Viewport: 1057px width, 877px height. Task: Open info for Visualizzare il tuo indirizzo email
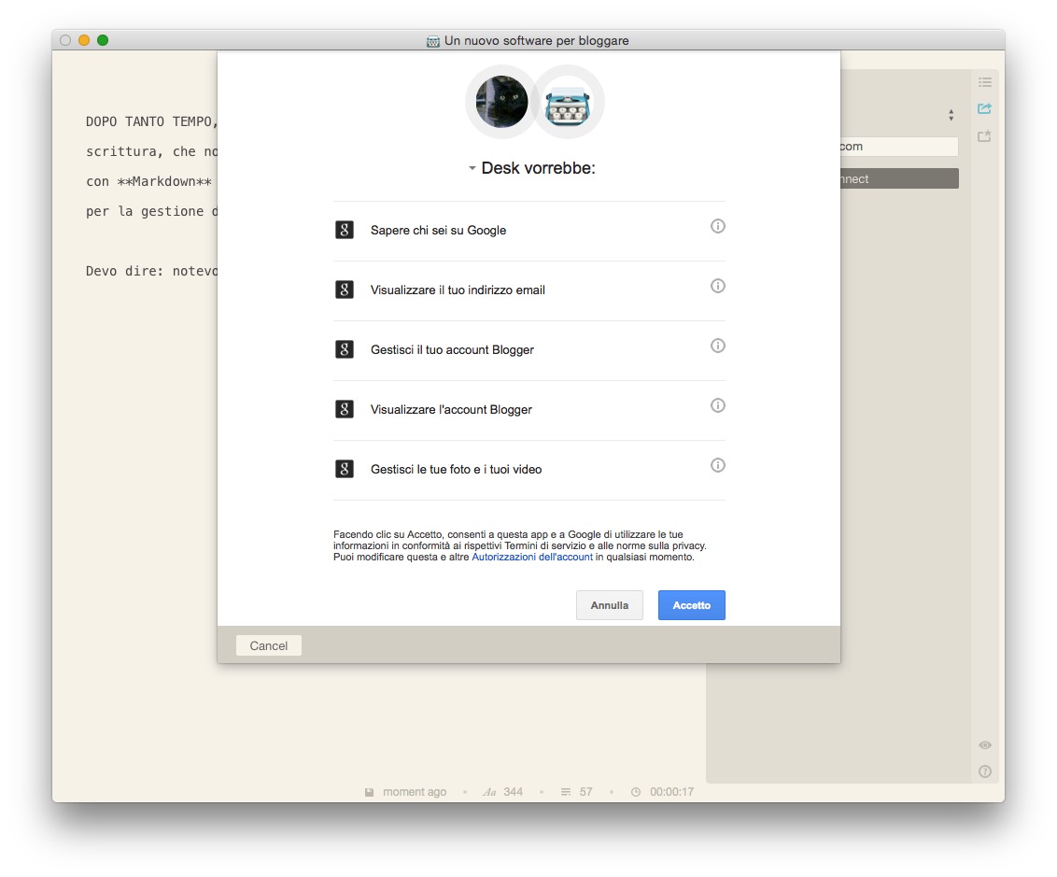click(718, 286)
